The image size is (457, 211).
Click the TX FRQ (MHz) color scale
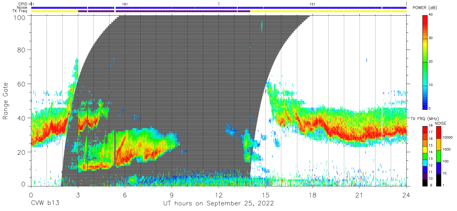pyautogui.click(x=425, y=156)
